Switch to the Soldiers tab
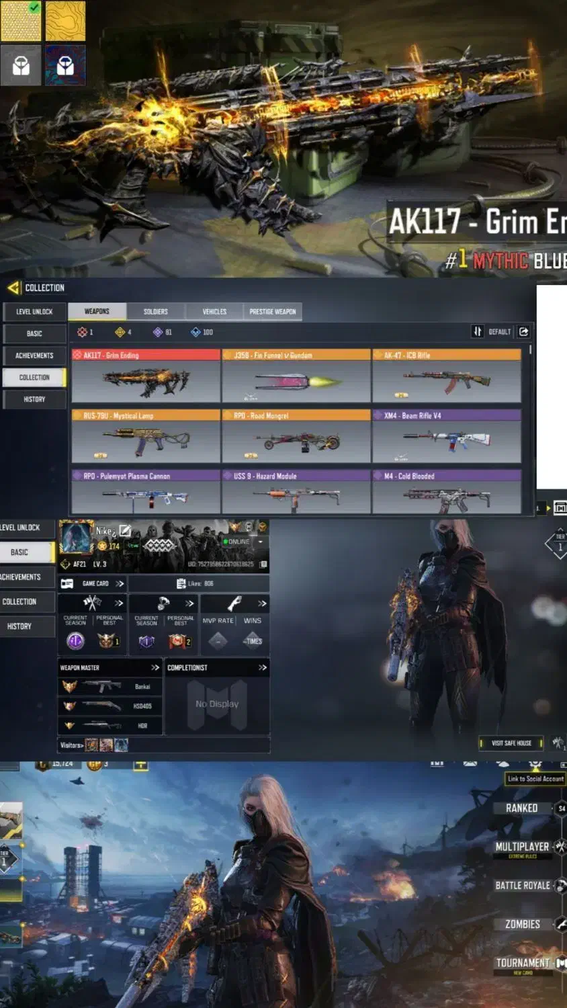 tap(155, 311)
